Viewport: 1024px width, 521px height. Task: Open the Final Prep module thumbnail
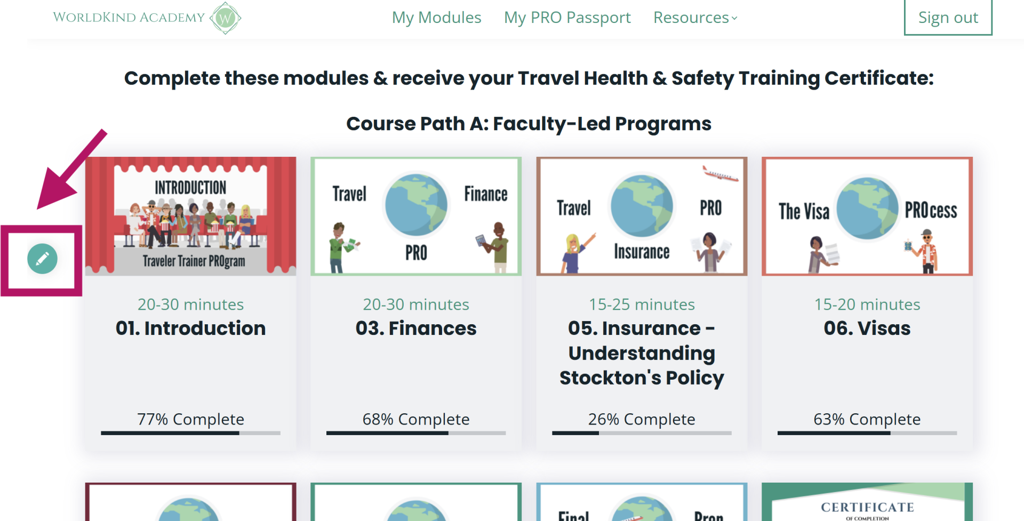click(642, 502)
